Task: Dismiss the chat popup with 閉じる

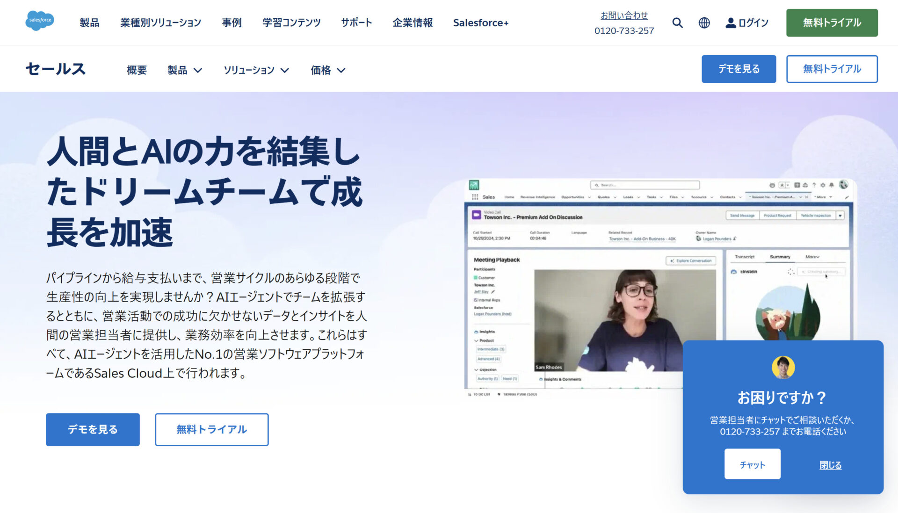Action: tap(830, 464)
